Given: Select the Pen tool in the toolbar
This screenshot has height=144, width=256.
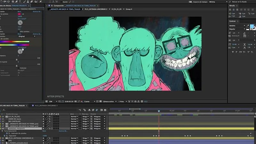Looking at the screenshot, I should (x=16, y=2).
